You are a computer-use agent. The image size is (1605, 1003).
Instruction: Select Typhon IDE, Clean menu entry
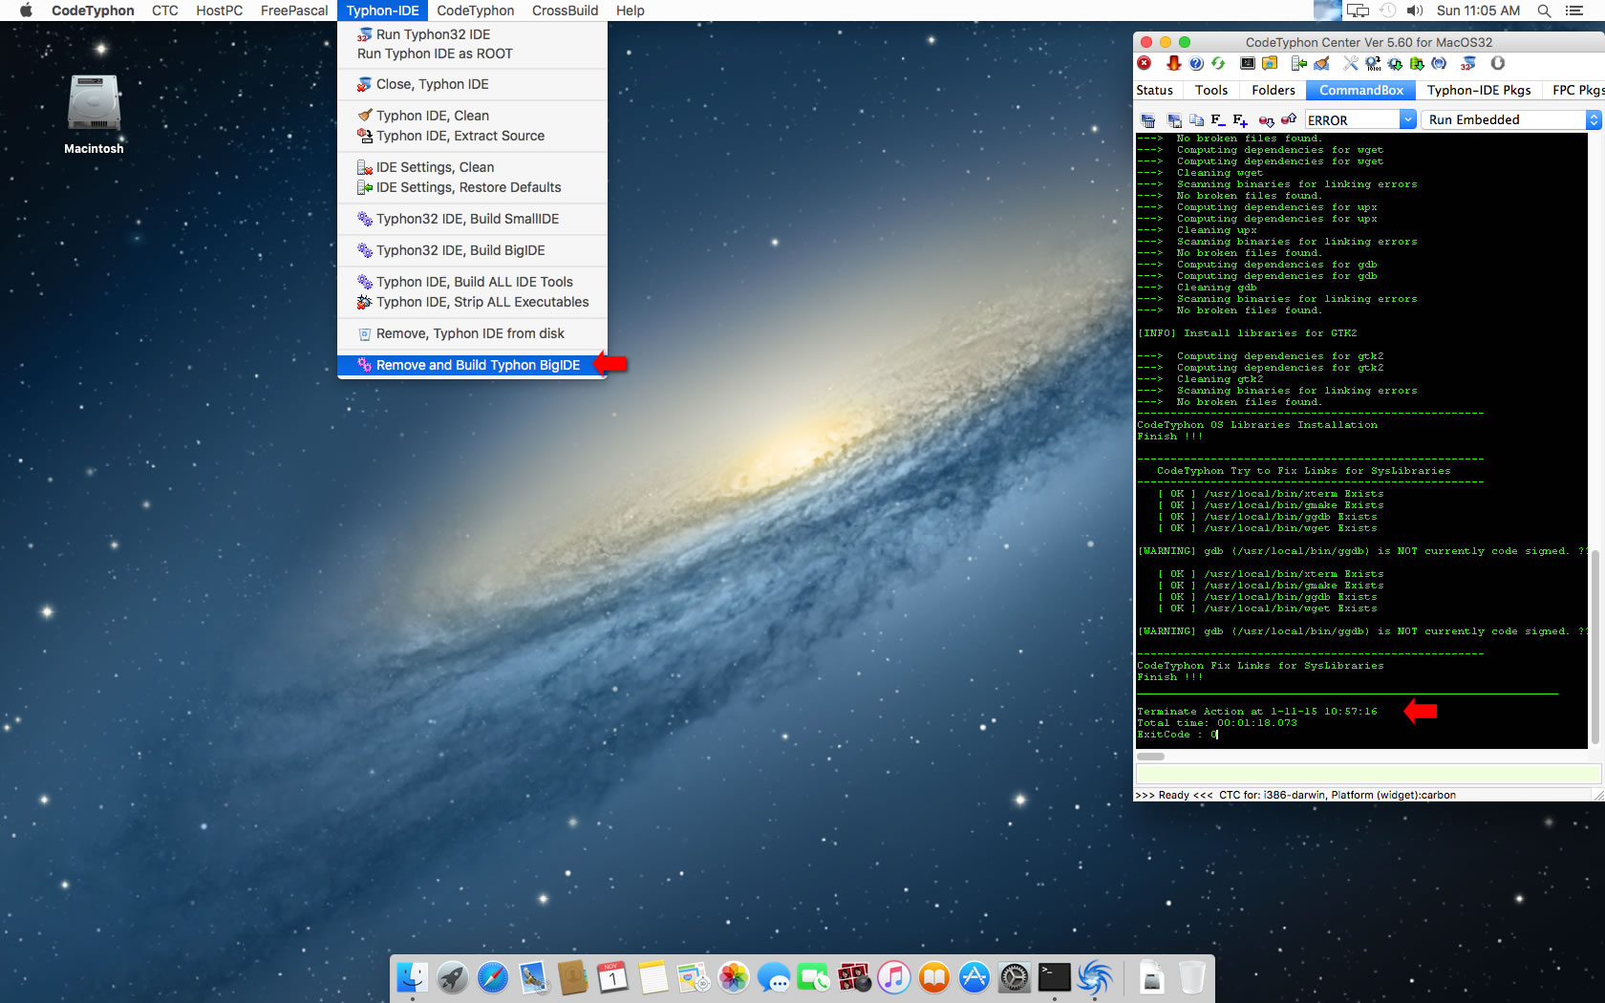coord(472,116)
